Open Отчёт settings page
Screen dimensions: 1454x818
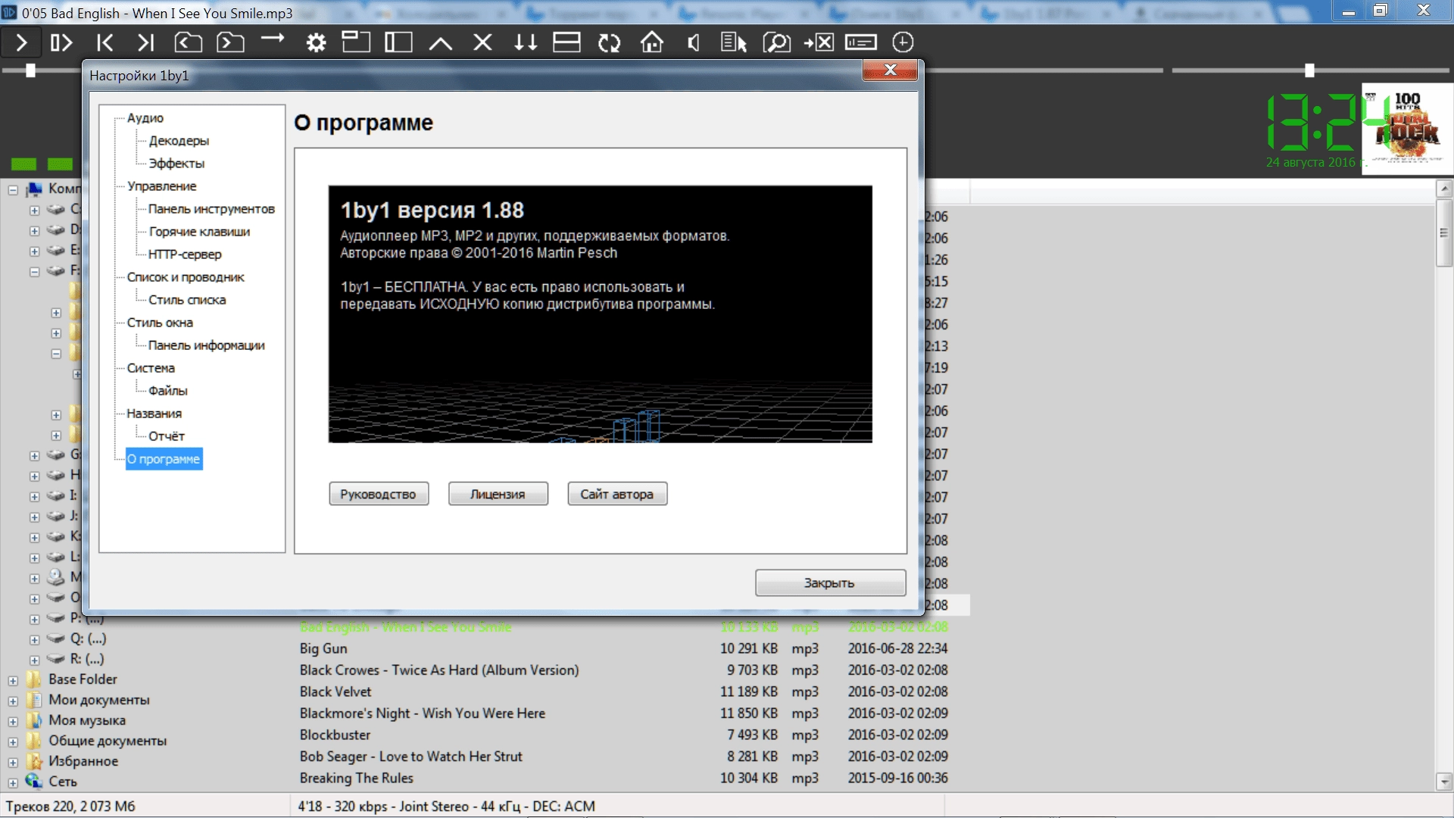click(166, 436)
